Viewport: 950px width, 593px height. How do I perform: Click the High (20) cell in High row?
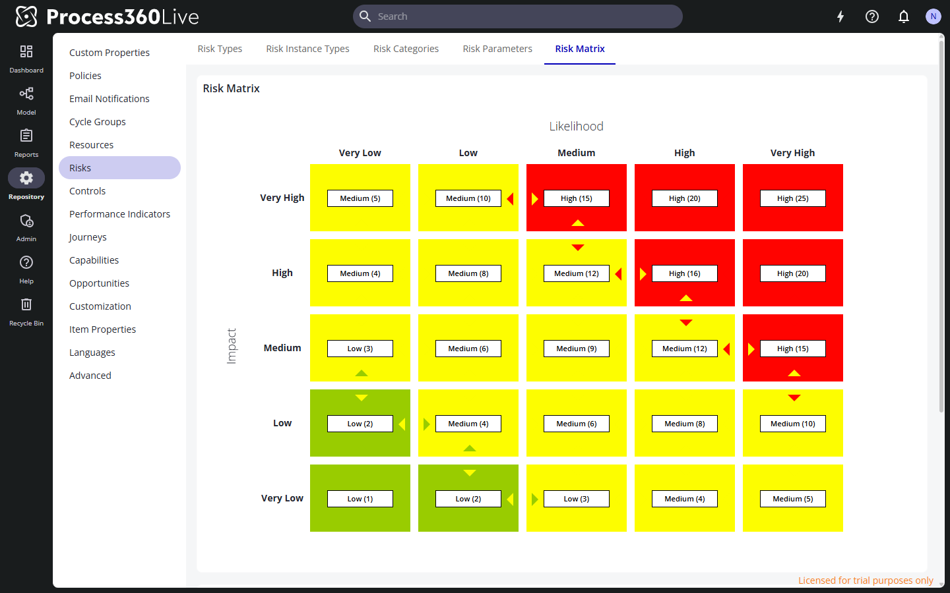point(793,273)
